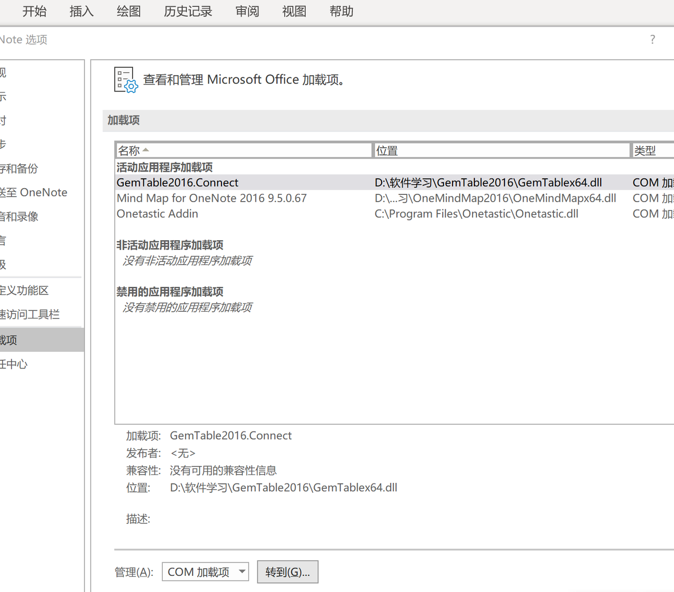674x592 pixels.
Task: Switch to the 视图 ribbon tab
Action: click(294, 11)
